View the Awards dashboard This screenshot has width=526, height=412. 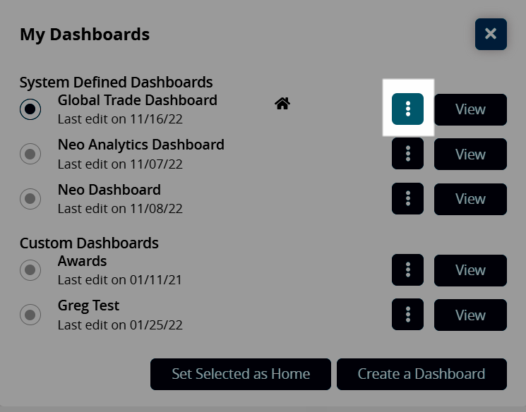(470, 270)
